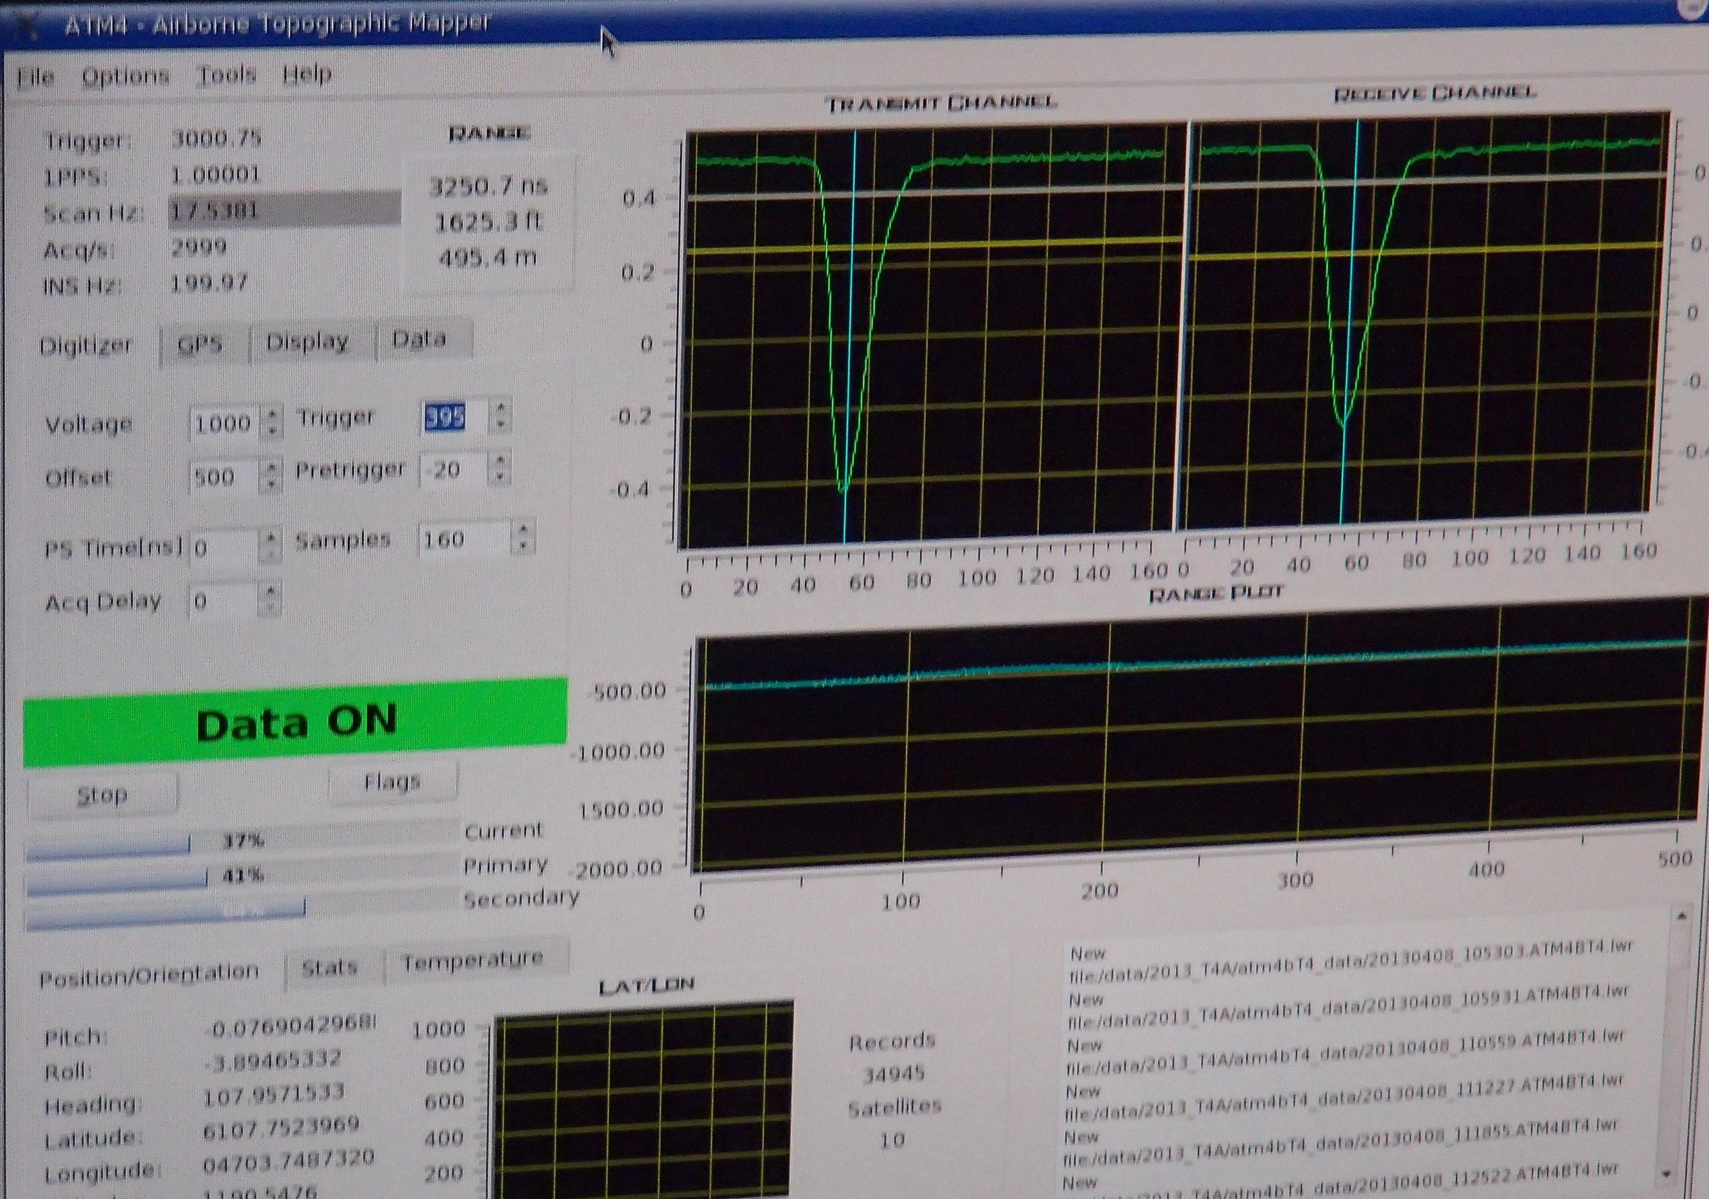Open the Display tab

(307, 341)
